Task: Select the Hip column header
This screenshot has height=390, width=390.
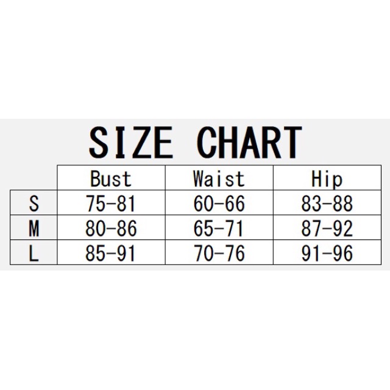Action: pyautogui.click(x=327, y=177)
